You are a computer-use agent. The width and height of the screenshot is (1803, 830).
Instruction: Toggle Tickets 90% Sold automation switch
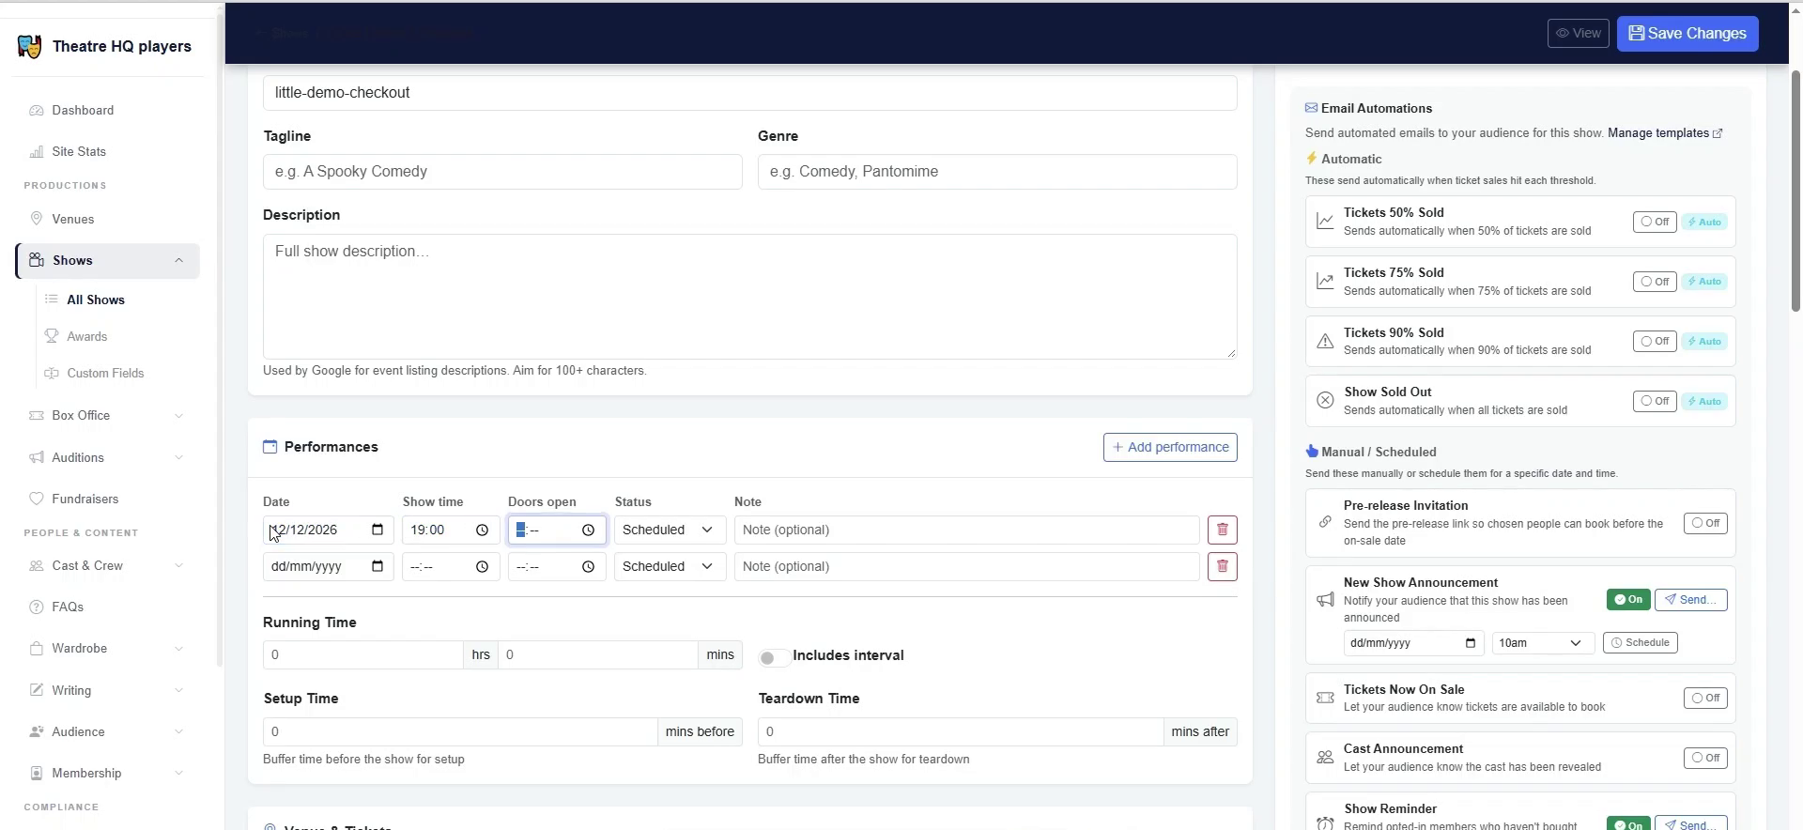(1655, 342)
